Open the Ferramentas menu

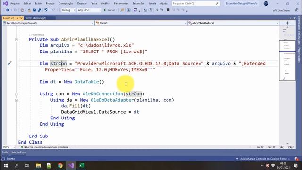tap(121, 3)
